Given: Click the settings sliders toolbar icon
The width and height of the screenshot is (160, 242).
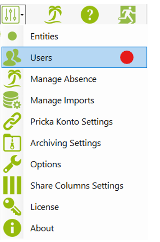Looking at the screenshot, I should tap(10, 15).
